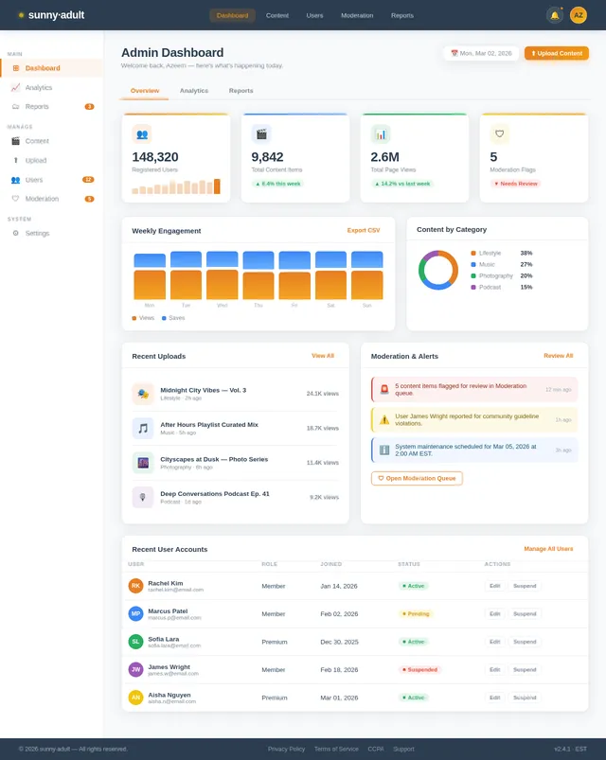The width and height of the screenshot is (606, 760).
Task: Open the AZ profile avatar menu
Action: (579, 15)
